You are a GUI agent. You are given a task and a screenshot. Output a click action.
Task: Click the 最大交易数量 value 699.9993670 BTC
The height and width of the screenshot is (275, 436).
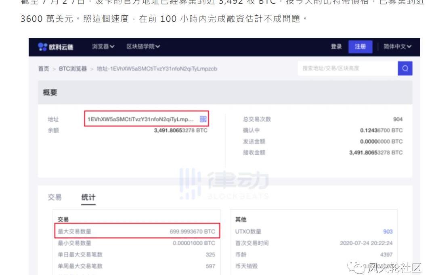[193, 232]
